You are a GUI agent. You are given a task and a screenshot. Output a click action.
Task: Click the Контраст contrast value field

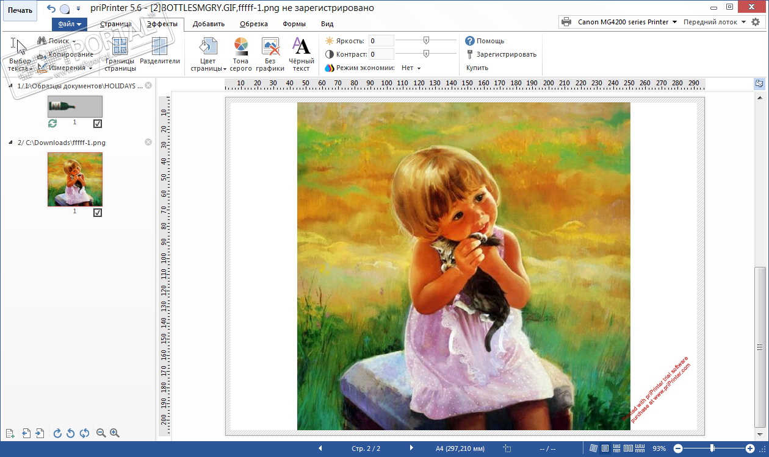click(381, 54)
